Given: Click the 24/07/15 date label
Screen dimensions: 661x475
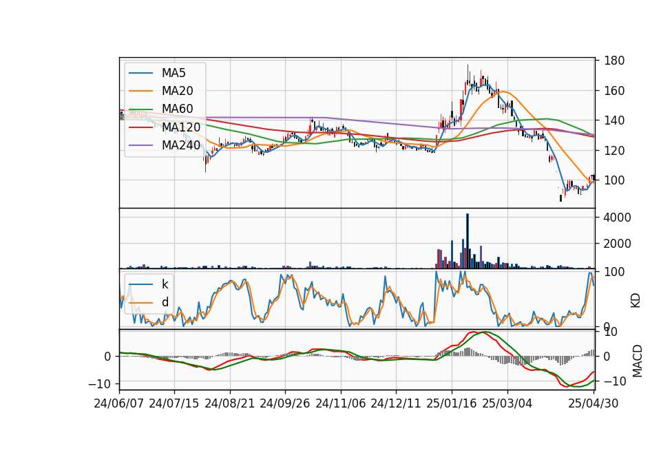Looking at the screenshot, I should pyautogui.click(x=174, y=403).
